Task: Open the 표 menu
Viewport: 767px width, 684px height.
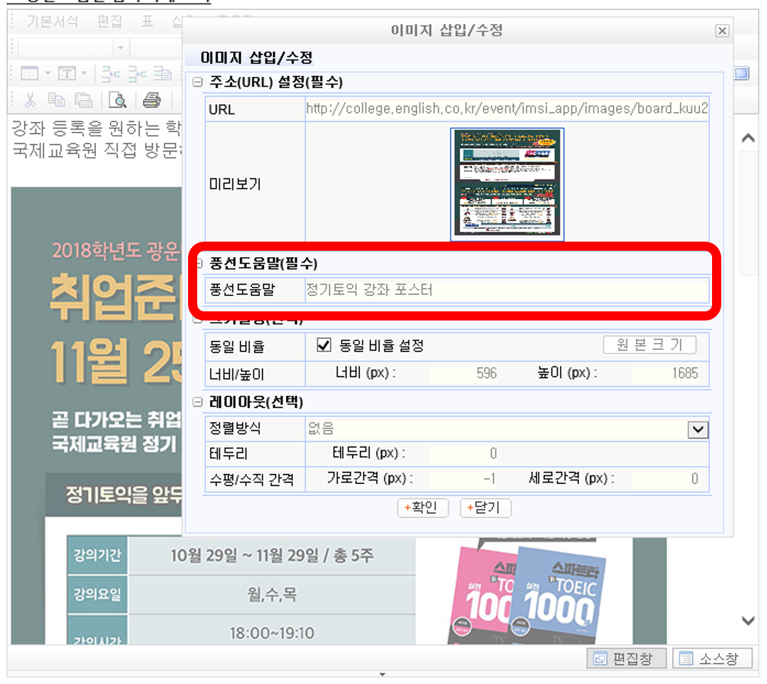Action: (x=147, y=22)
